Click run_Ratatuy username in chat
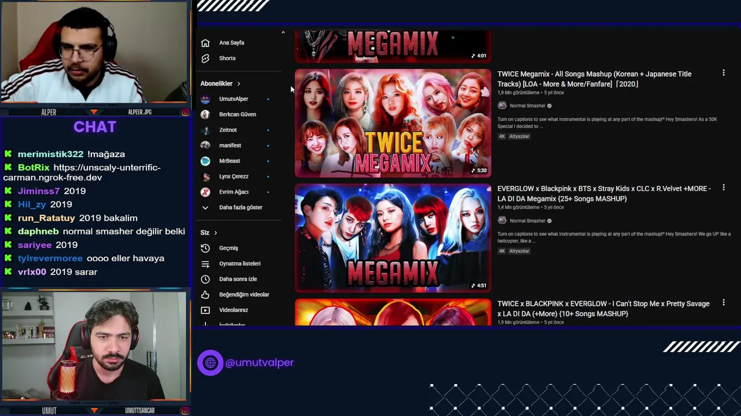The width and height of the screenshot is (741, 416). [46, 218]
